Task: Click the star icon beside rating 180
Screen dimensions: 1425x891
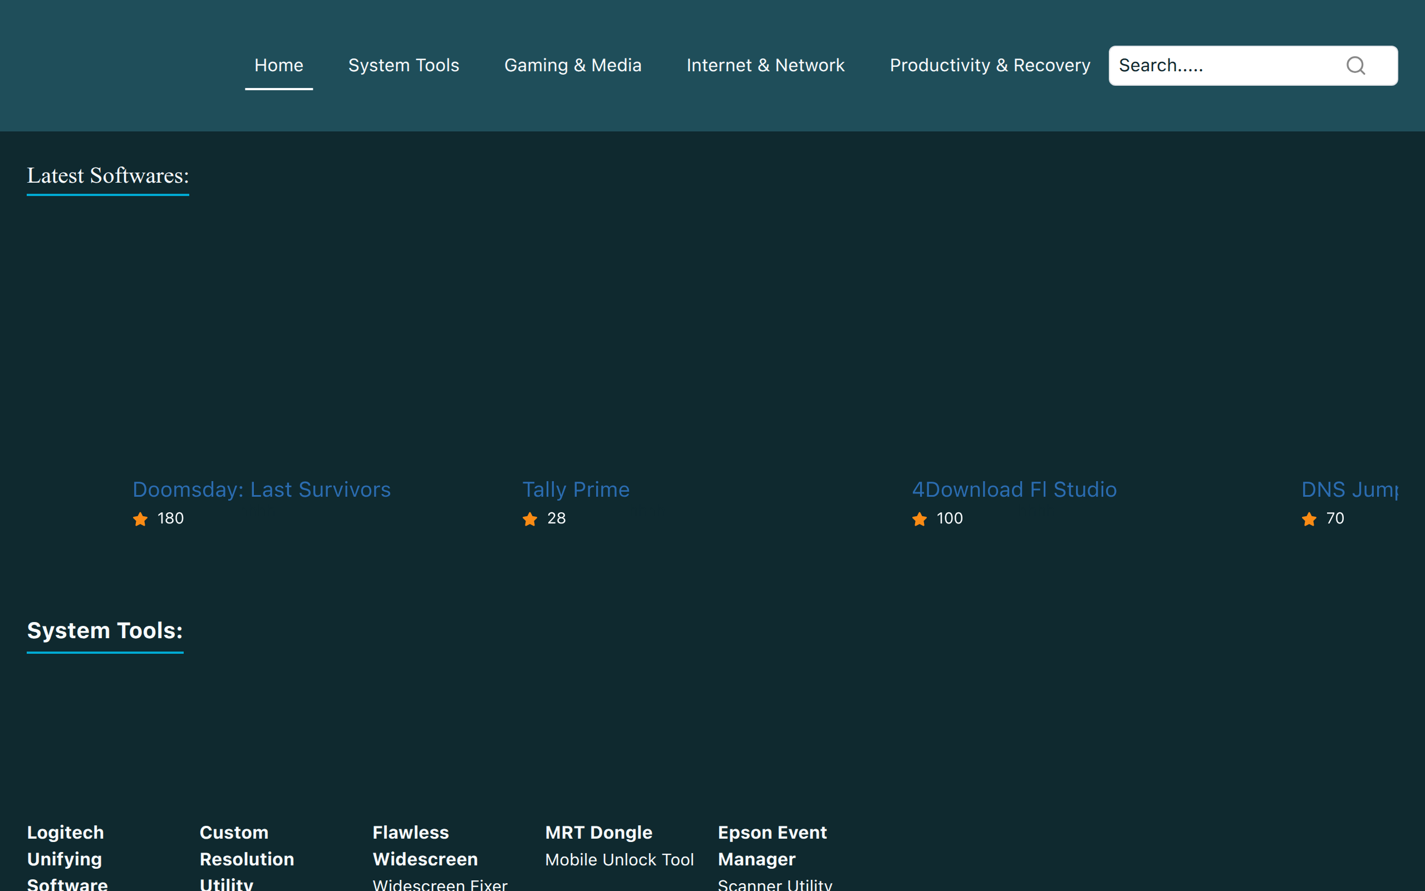Action: pyautogui.click(x=140, y=518)
